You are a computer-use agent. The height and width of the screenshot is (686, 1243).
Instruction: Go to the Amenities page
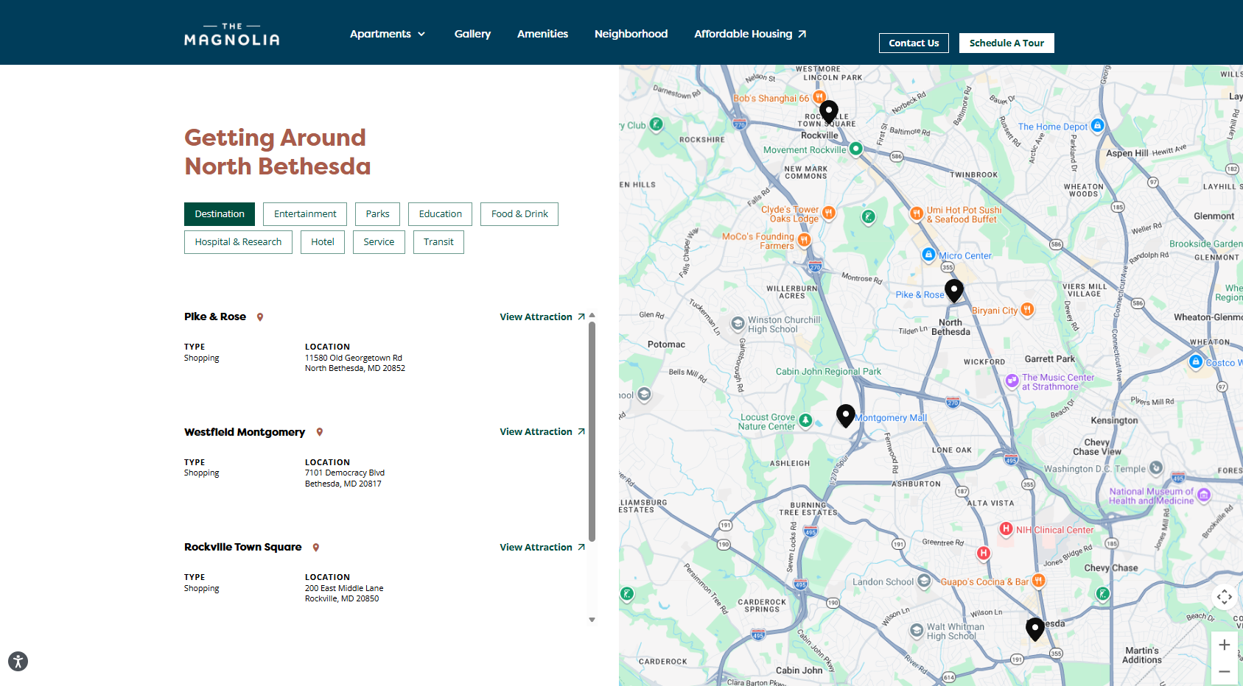(x=542, y=34)
